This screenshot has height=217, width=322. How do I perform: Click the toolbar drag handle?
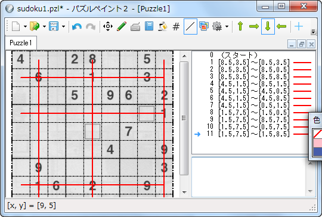[x=7, y=26]
